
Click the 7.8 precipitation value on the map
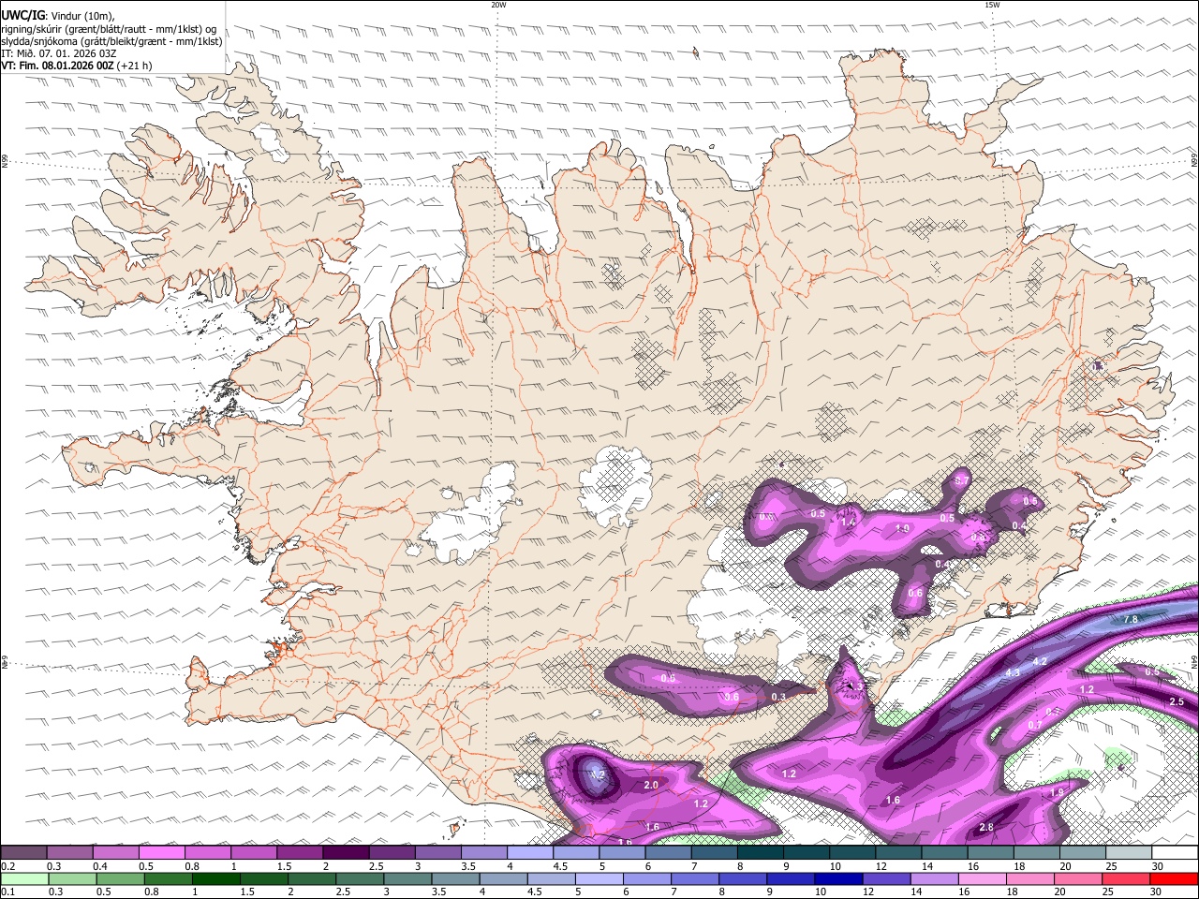pyautogui.click(x=1130, y=620)
